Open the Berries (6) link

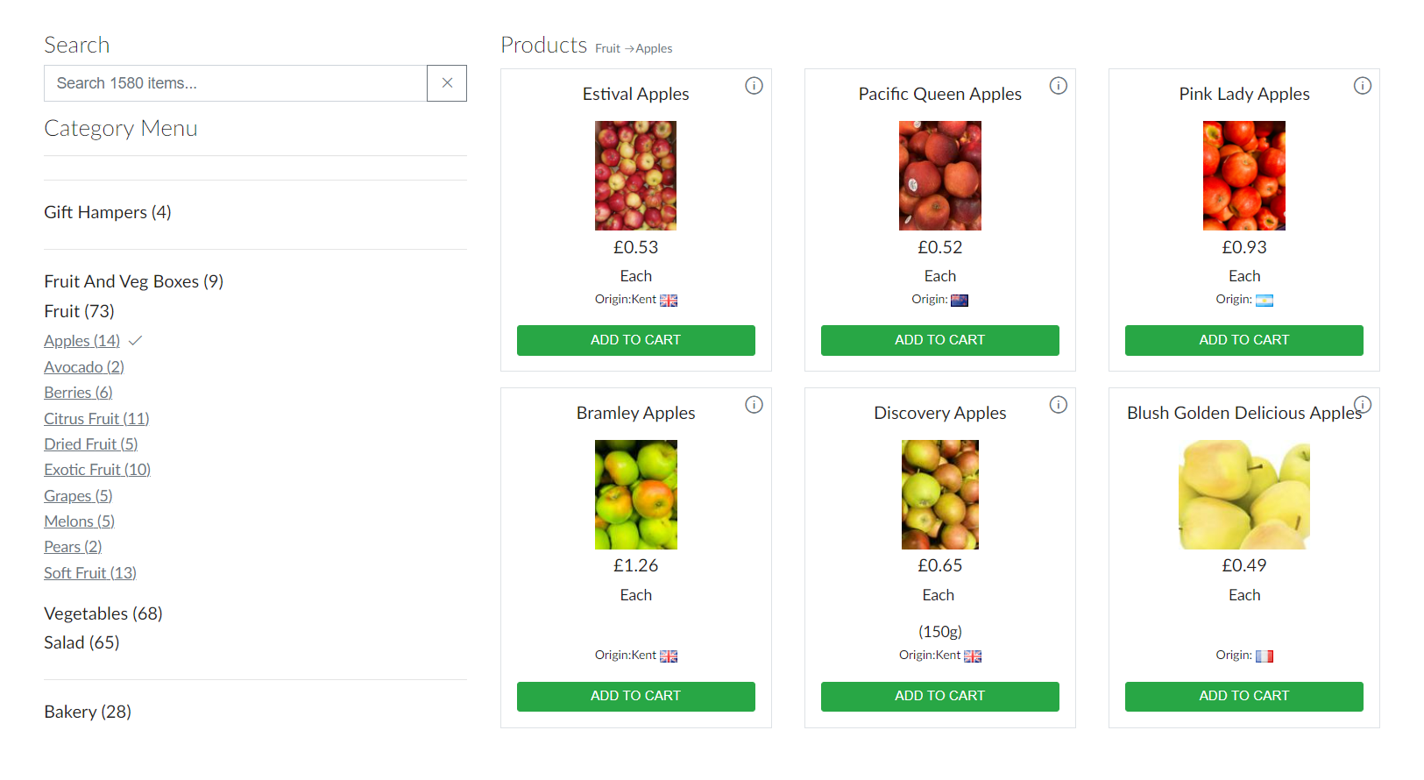click(78, 393)
